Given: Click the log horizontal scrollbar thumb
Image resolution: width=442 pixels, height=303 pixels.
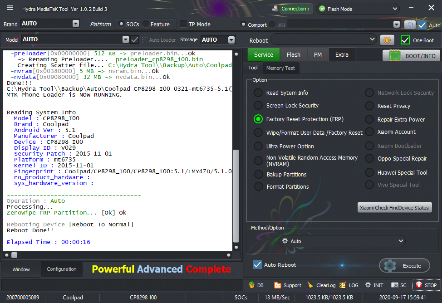Looking at the screenshot, I should 15,255.
